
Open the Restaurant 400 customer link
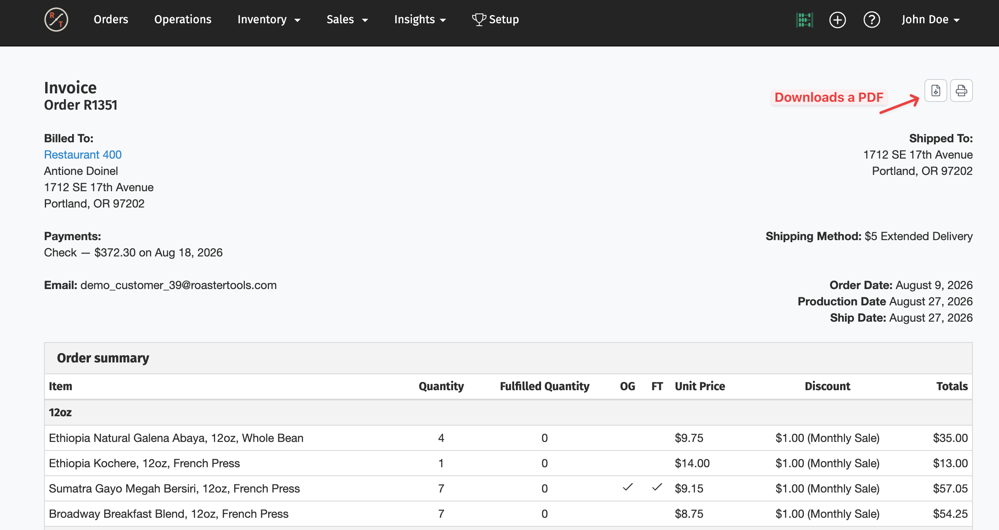(83, 155)
